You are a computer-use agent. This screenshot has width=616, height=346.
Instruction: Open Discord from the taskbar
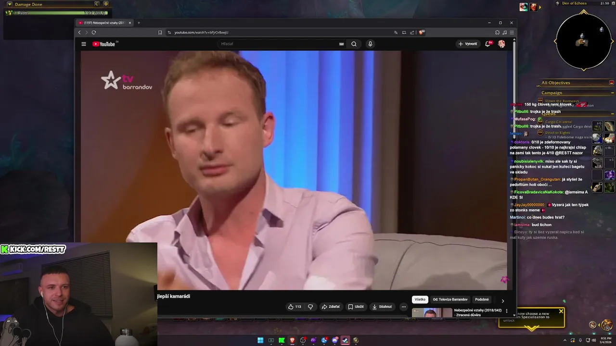click(334, 340)
